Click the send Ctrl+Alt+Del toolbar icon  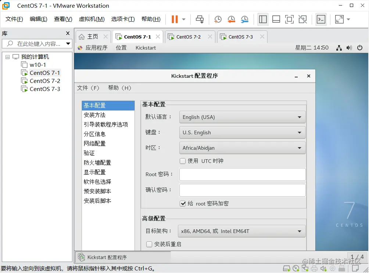[200, 19]
